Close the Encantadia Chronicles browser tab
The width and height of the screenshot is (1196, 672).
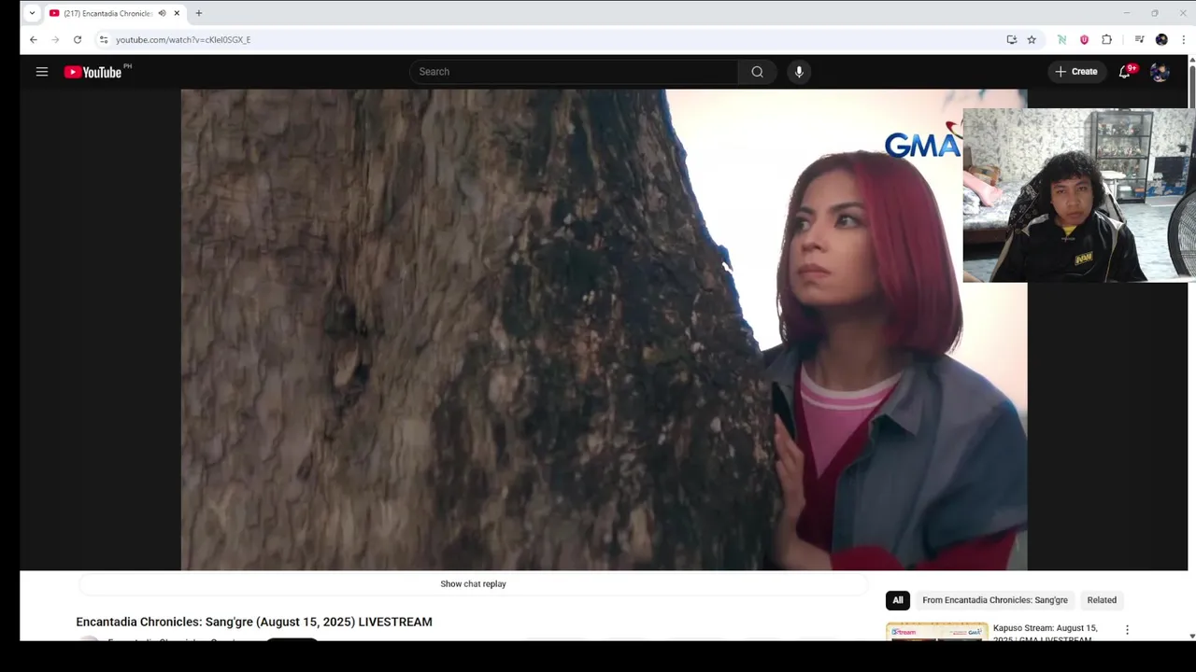point(177,13)
